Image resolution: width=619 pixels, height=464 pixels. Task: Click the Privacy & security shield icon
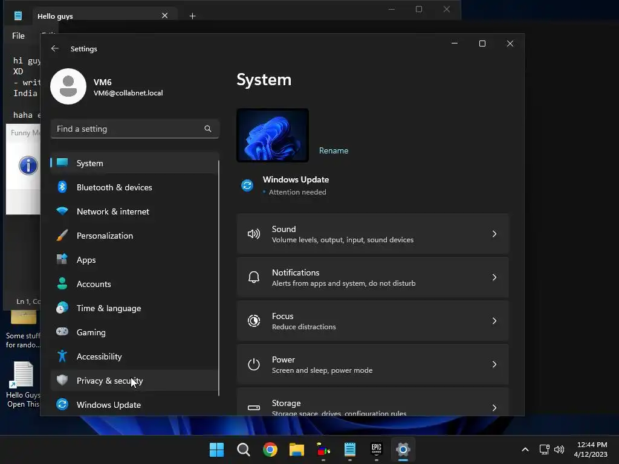62,381
